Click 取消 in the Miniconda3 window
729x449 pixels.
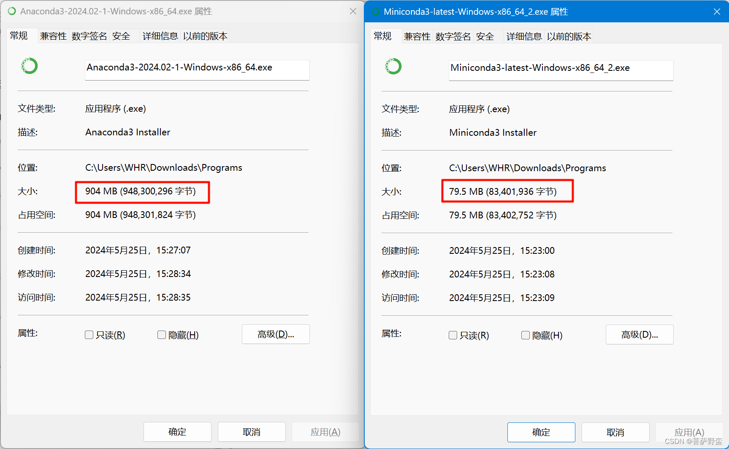[615, 432]
